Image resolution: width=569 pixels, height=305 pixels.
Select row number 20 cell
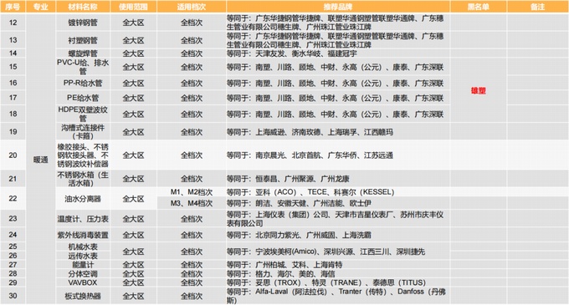tap(13, 155)
